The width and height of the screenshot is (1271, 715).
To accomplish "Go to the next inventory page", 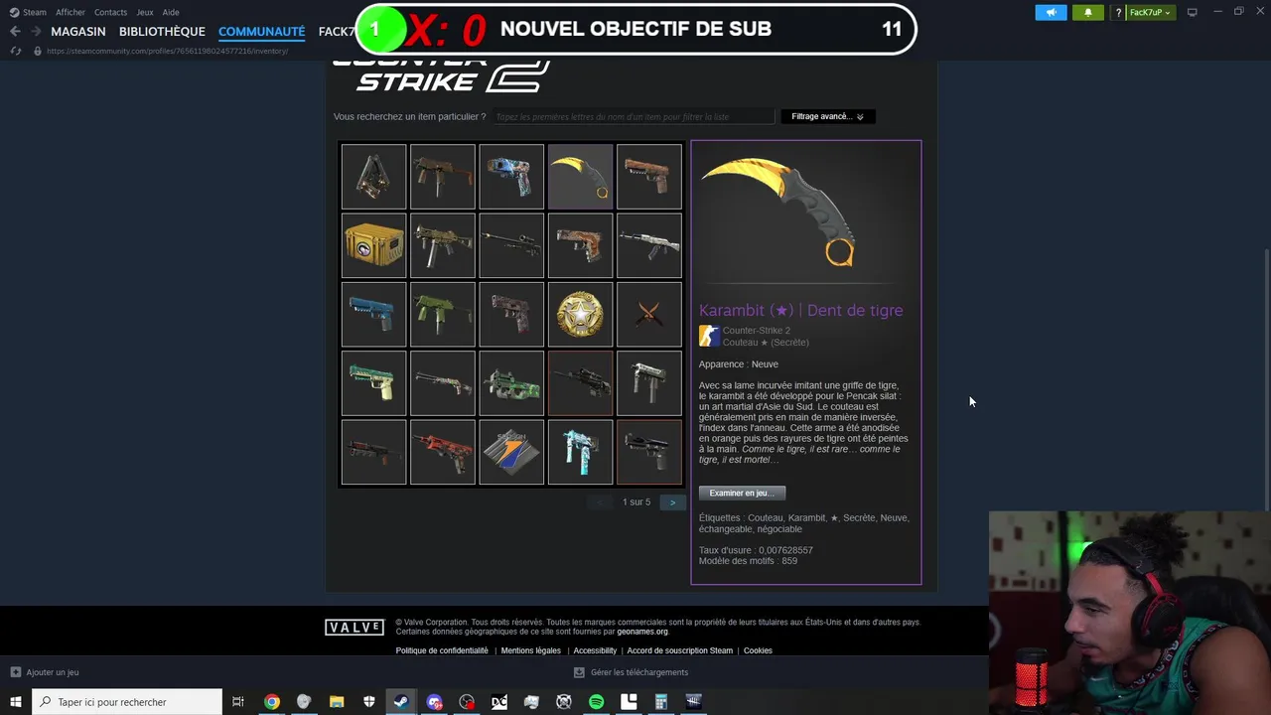I will tap(672, 502).
